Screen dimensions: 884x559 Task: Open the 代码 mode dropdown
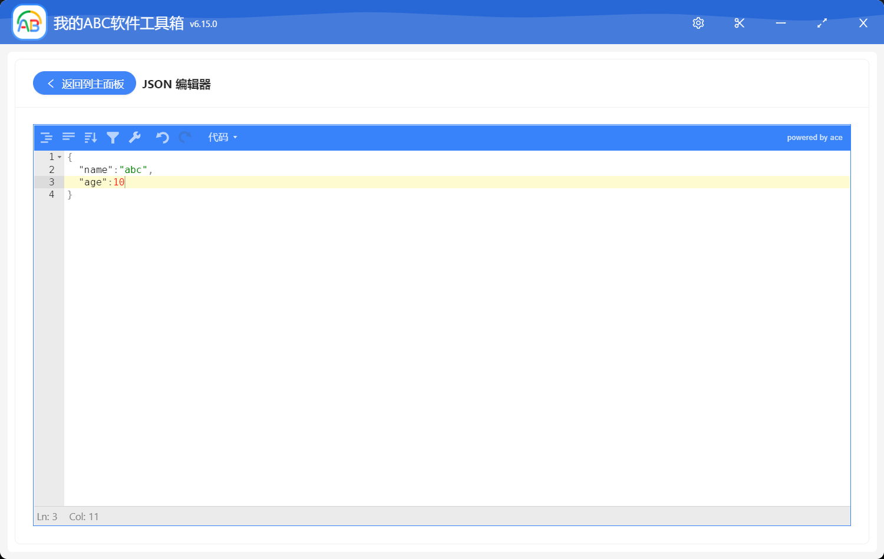(x=222, y=137)
